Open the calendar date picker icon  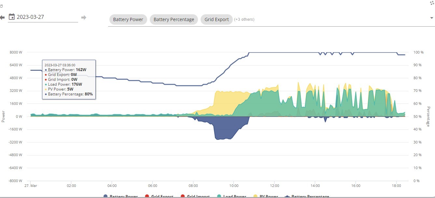(12, 17)
